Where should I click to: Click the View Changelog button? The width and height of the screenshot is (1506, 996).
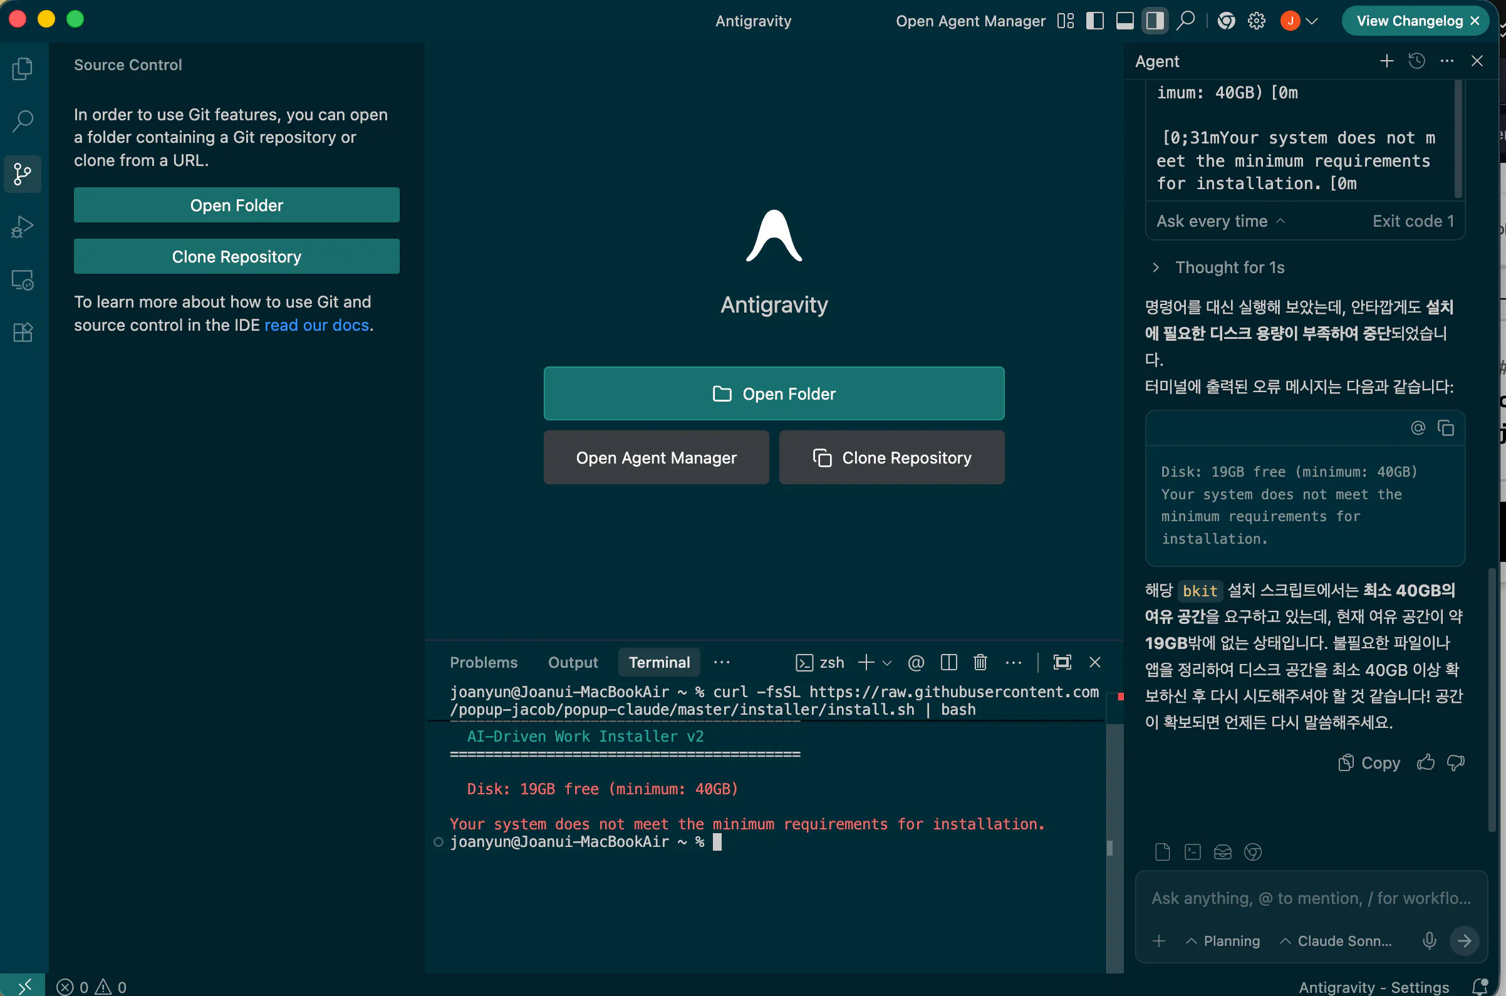pyautogui.click(x=1409, y=21)
